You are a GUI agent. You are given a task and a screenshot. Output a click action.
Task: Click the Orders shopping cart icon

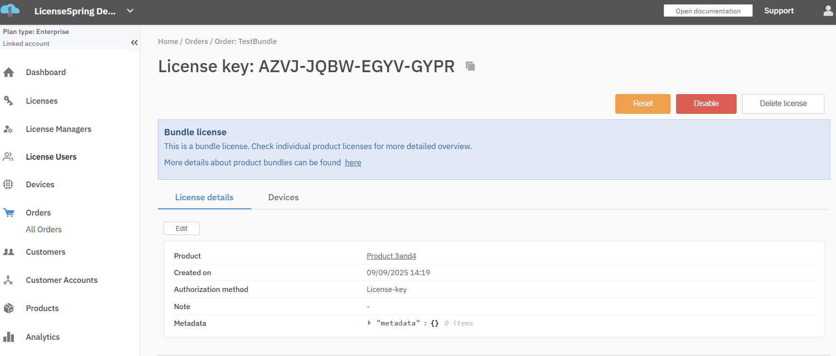point(9,213)
